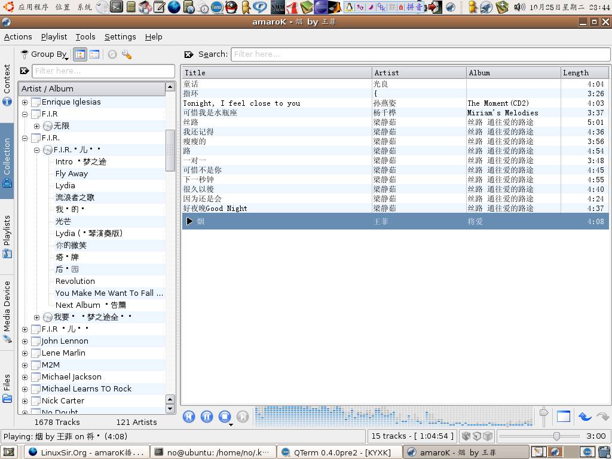Click the collection filter input box
The height and width of the screenshot is (459, 612).
[103, 71]
